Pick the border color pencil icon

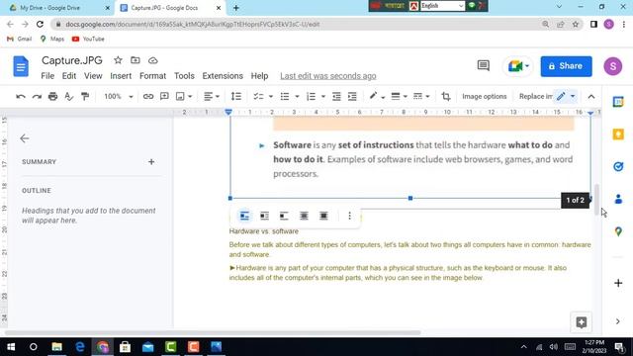pos(373,97)
